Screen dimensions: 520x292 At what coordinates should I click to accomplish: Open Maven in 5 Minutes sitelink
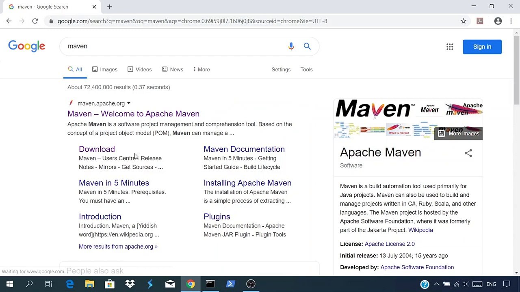click(x=114, y=183)
